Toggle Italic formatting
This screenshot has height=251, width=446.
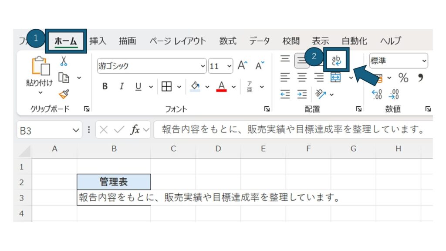pyautogui.click(x=122, y=86)
